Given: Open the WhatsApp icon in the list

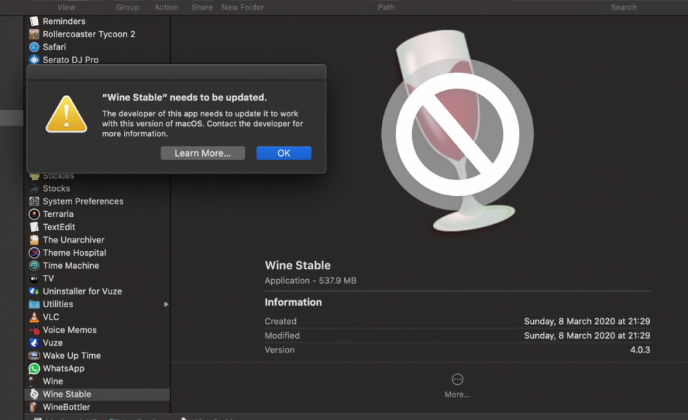Looking at the screenshot, I should pyautogui.click(x=35, y=368).
